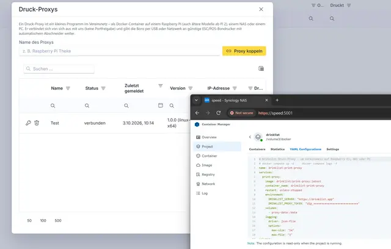Screen dimensions: 391x249
Task: Click the Suchen search field
Action: pyautogui.click(x=59, y=69)
